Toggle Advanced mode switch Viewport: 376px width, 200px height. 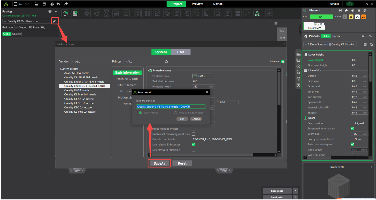tap(283, 62)
